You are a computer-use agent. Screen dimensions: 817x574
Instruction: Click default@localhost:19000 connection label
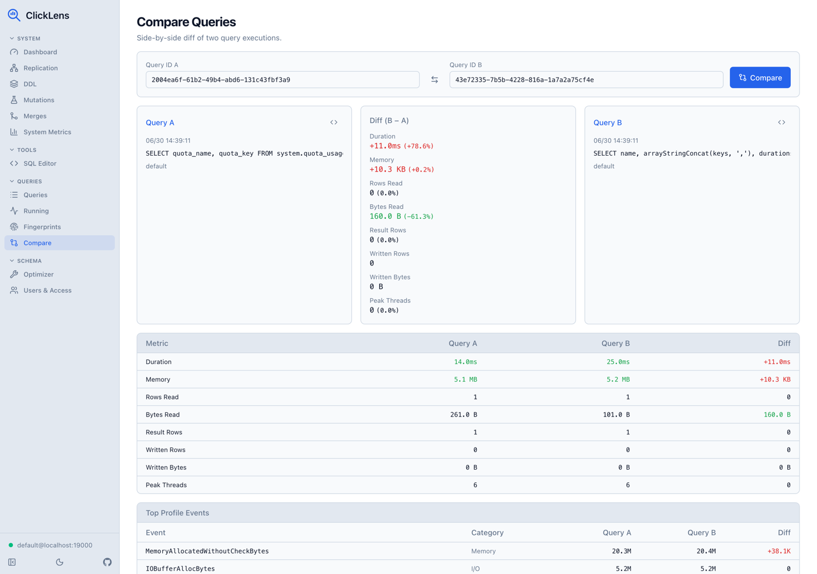[55, 545]
